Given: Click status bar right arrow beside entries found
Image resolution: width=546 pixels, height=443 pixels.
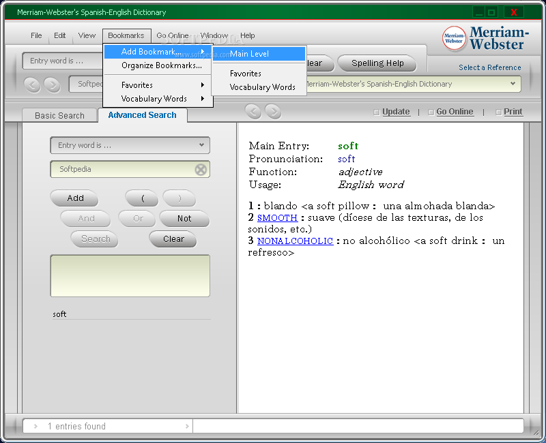Looking at the screenshot, I should tap(187, 426).
